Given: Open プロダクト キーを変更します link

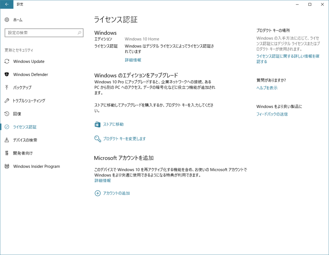Looking at the screenshot, I should click(x=124, y=139).
